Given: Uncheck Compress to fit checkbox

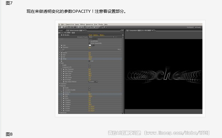Looking at the screenshot, I should tap(89, 67).
